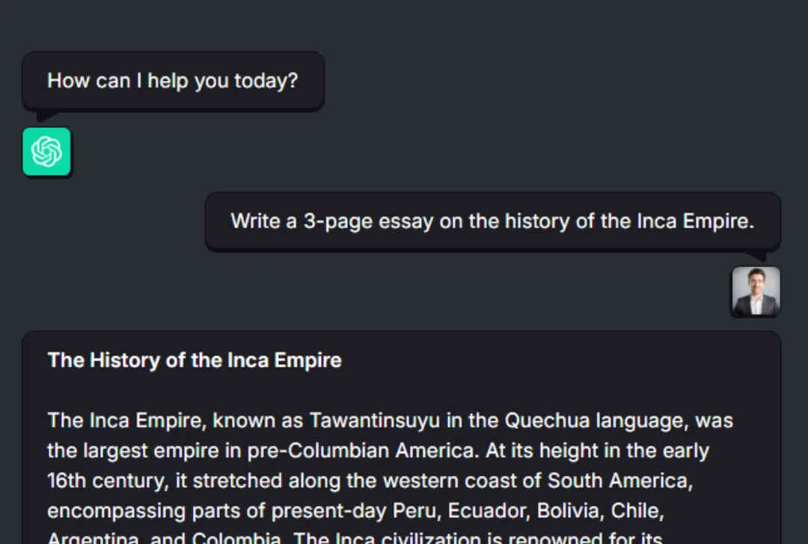
Task: Click the word 'Tawantinsuyu' in the essay
Action: click(375, 421)
